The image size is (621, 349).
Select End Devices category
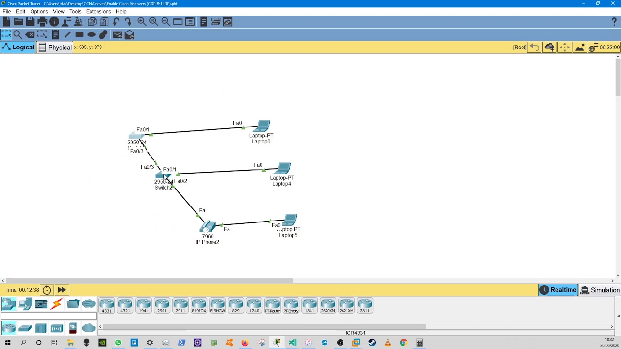pos(25,304)
